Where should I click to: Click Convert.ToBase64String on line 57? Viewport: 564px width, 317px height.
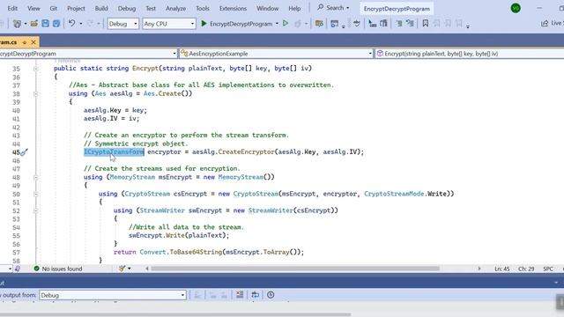point(181,252)
